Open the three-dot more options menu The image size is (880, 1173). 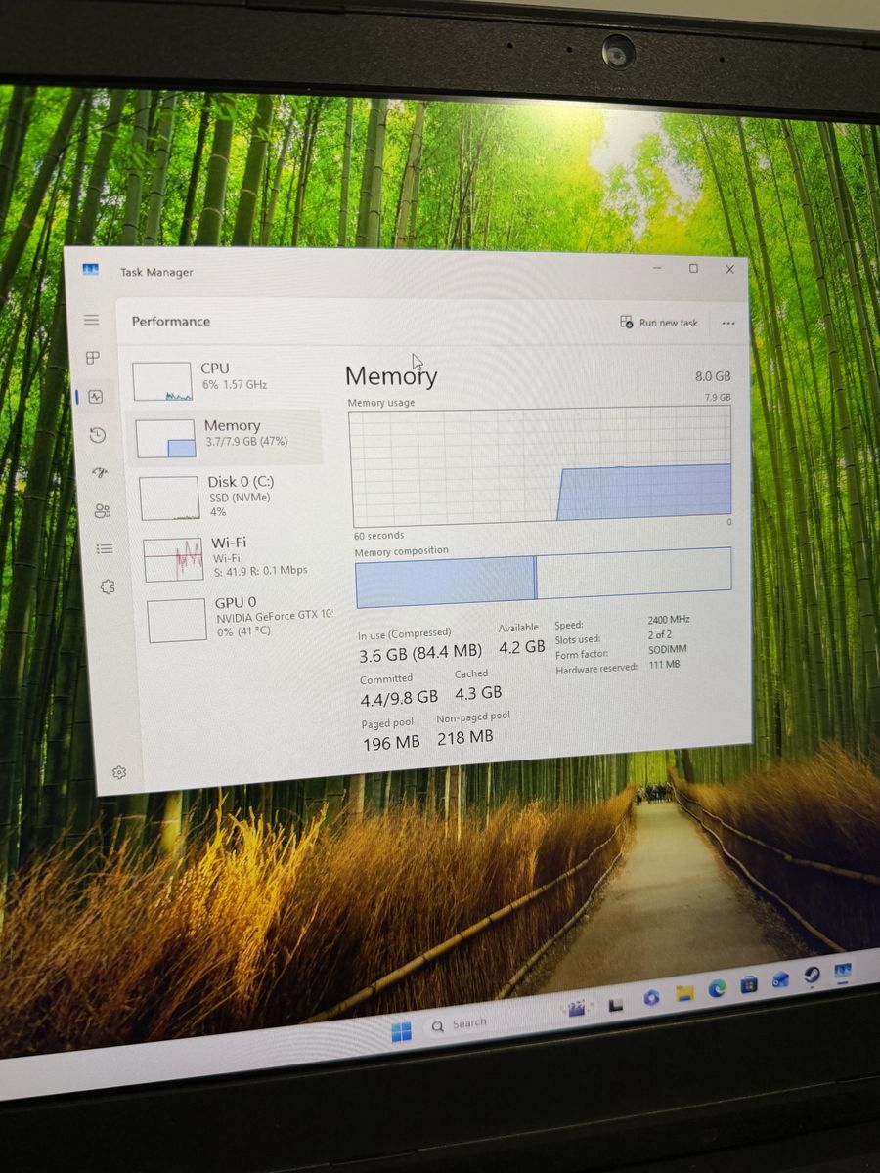[727, 324]
